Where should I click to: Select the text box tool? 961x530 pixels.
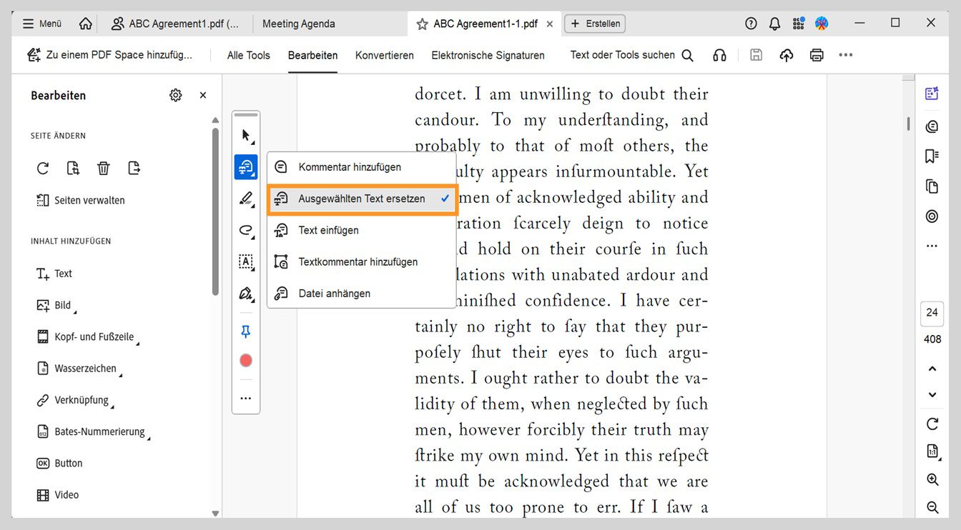click(x=245, y=262)
